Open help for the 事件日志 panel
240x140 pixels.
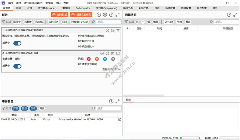[111, 101]
